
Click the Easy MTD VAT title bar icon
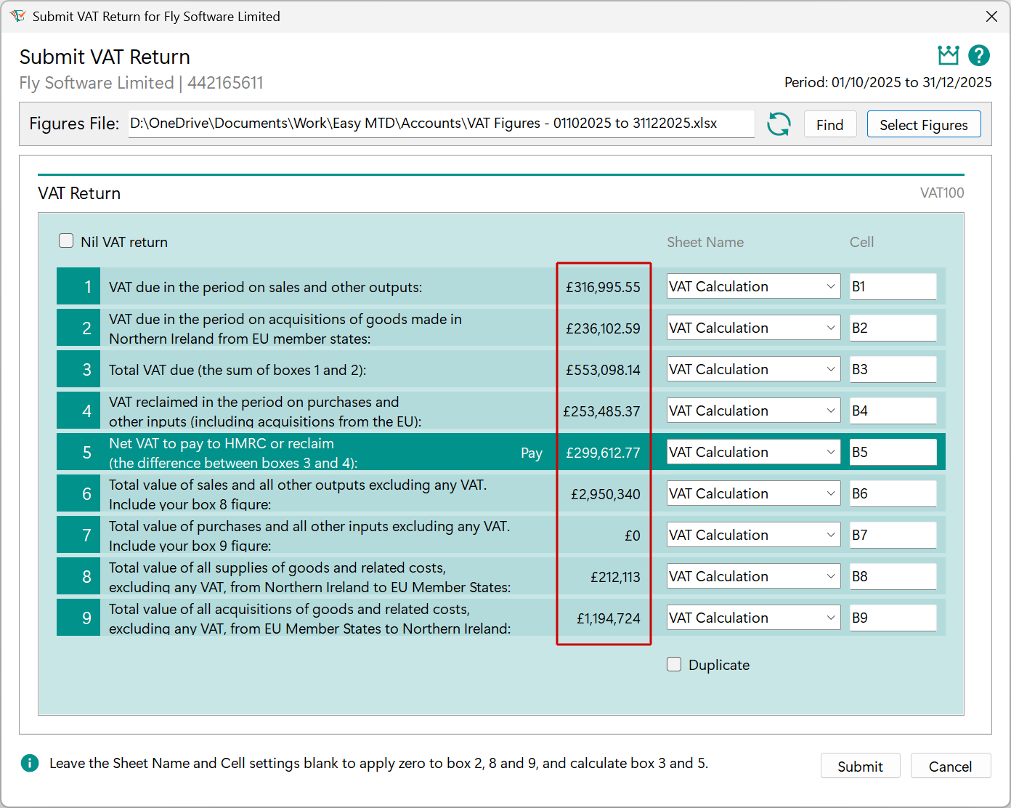[19, 16]
